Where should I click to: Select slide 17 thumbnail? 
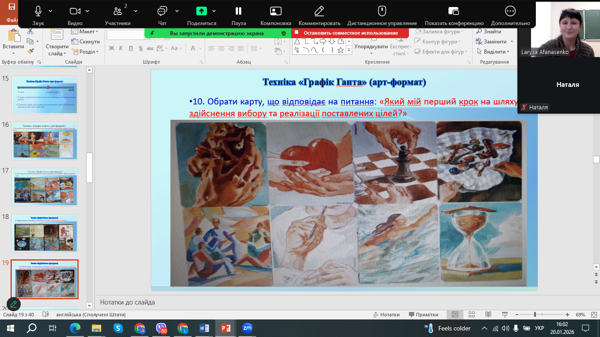44,187
